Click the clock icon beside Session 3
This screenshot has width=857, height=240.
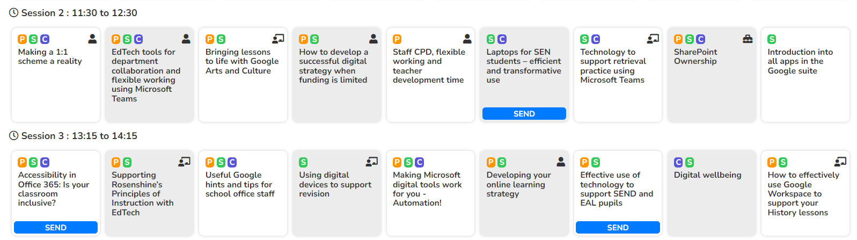point(14,136)
